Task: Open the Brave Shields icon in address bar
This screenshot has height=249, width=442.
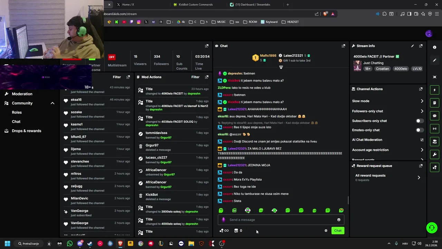Action: (325, 14)
